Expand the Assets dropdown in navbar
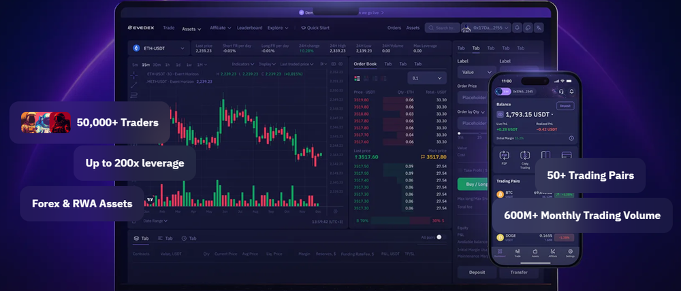 coord(191,29)
